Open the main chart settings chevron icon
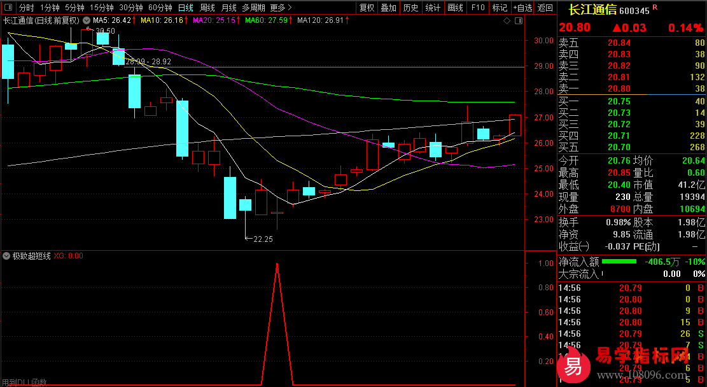 pyautogui.click(x=87, y=21)
